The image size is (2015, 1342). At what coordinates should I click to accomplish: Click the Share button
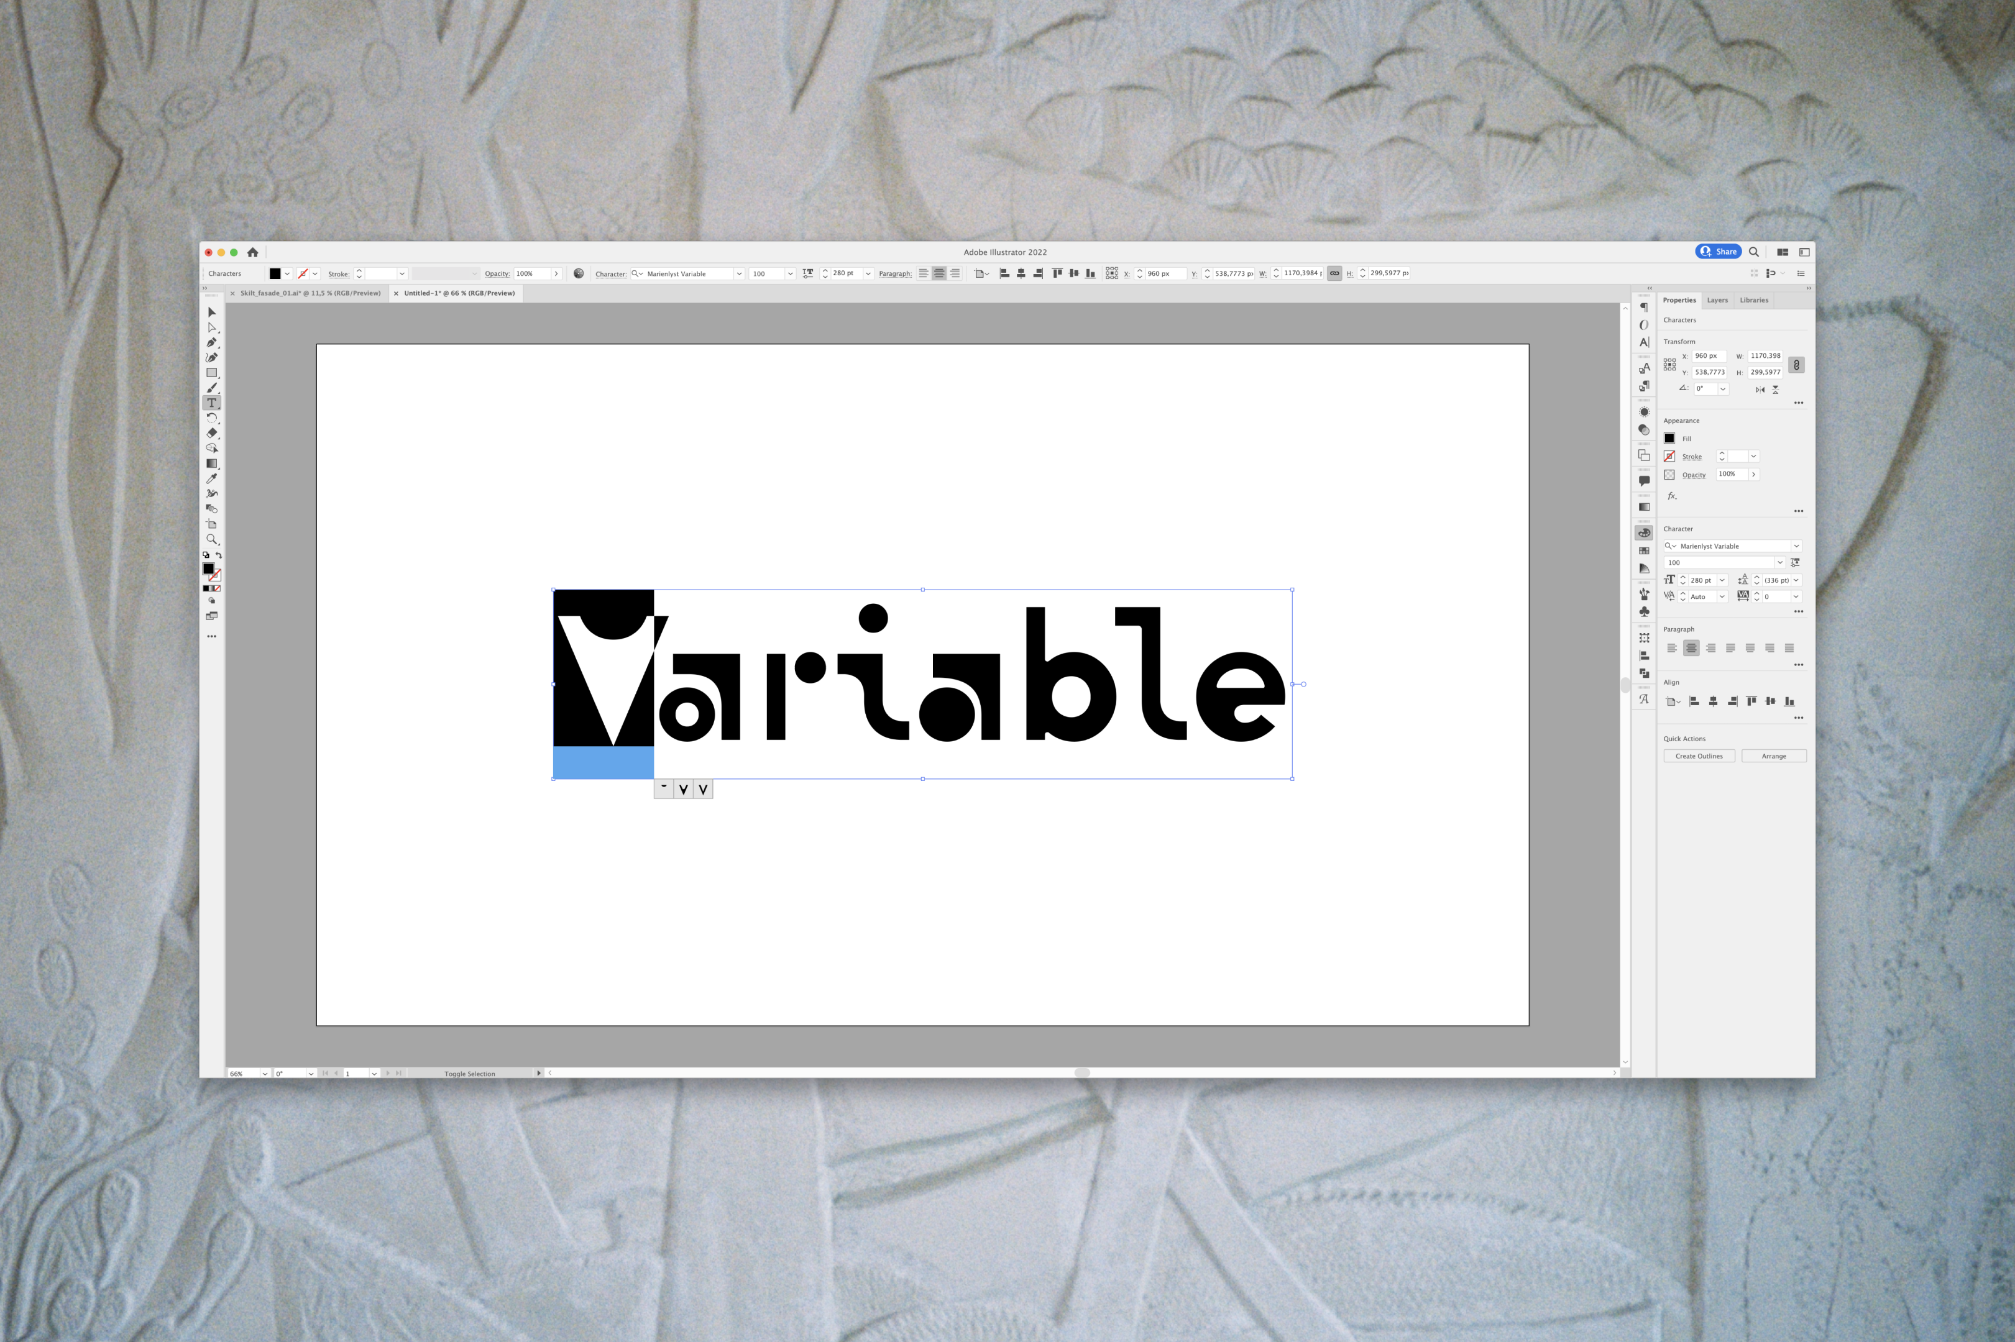tap(1717, 252)
